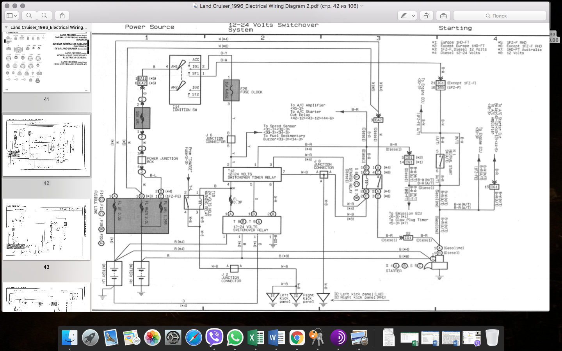The height and width of the screenshot is (351, 562).
Task: Click the Preview app icon in Dock
Action: click(x=359, y=338)
